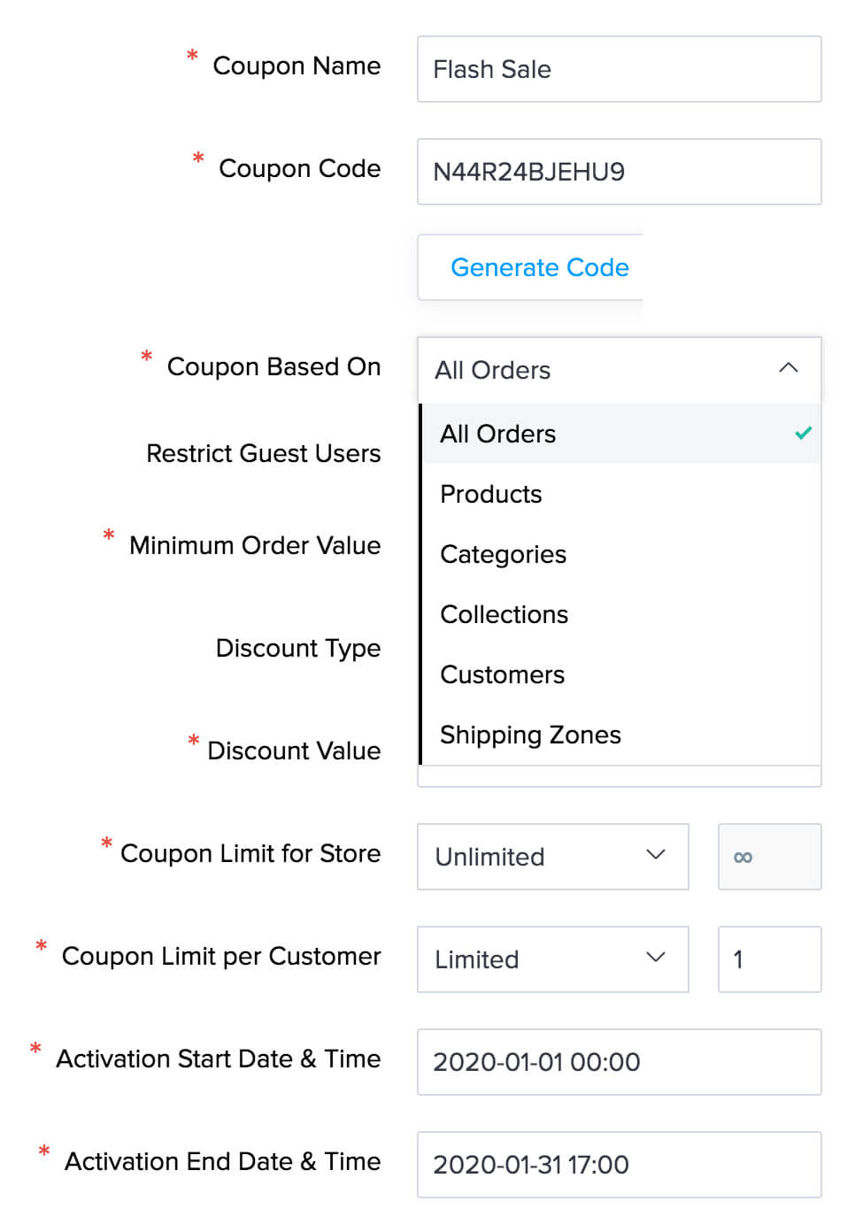
Task: Click the green checkmark beside All Orders
Action: (x=803, y=434)
